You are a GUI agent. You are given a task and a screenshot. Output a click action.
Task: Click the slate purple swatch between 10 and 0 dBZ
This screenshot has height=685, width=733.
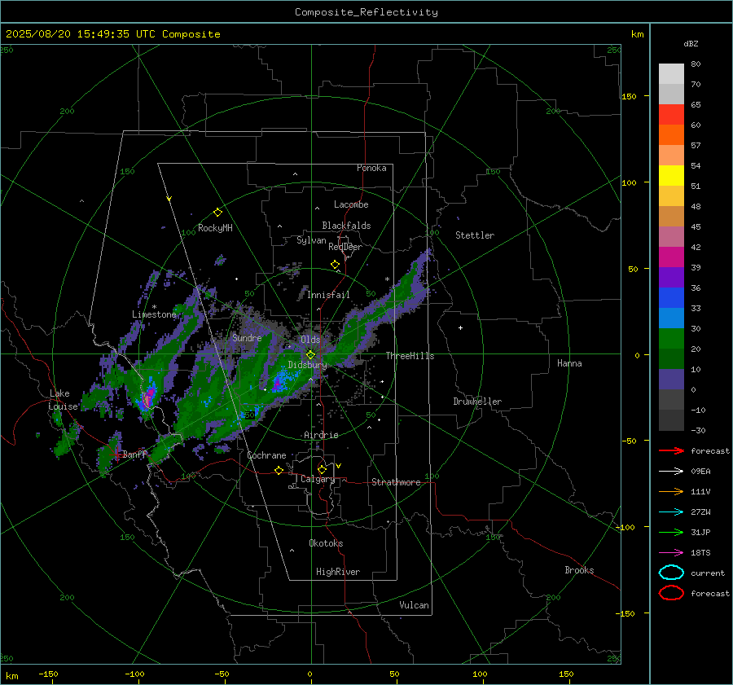671,380
